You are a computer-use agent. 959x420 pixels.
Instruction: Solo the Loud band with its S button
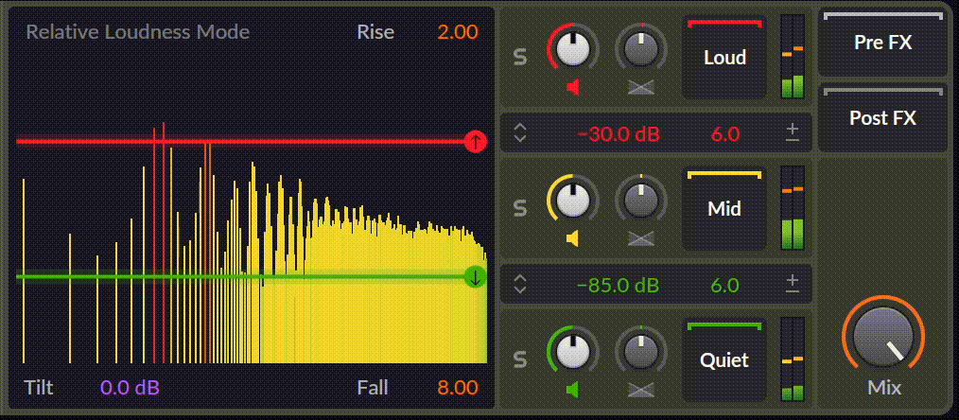(x=520, y=57)
